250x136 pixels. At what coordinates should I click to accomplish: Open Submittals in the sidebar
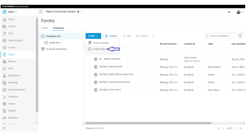[14, 76]
